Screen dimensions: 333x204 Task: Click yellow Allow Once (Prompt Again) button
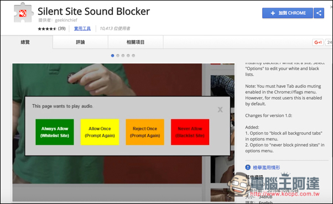coord(100,132)
